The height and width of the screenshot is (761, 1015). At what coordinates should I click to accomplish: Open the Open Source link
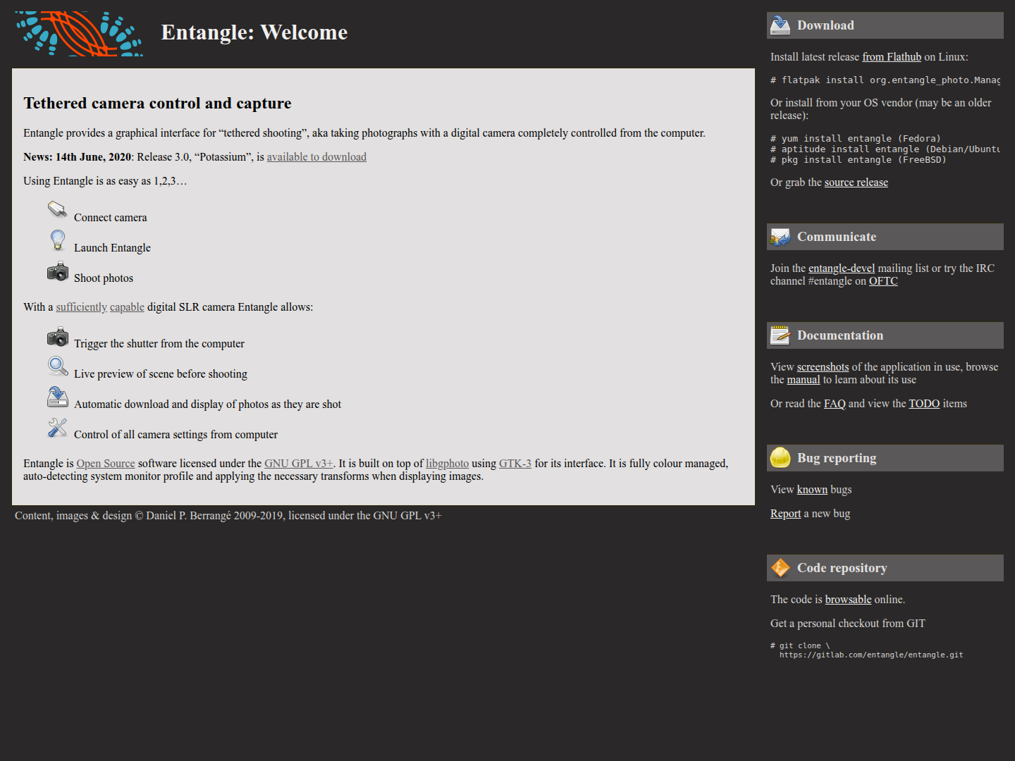[106, 464]
